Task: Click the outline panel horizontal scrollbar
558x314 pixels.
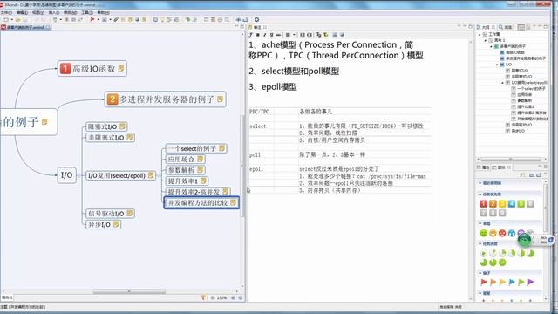Action: pyautogui.click(x=510, y=159)
